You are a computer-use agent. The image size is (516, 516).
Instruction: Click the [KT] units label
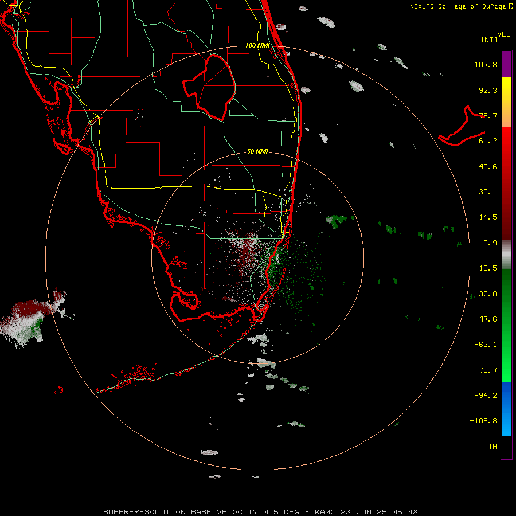point(490,40)
